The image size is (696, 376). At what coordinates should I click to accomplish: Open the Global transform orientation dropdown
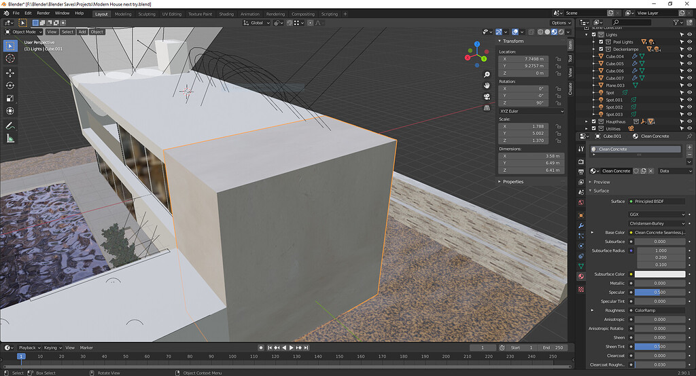pyautogui.click(x=256, y=22)
